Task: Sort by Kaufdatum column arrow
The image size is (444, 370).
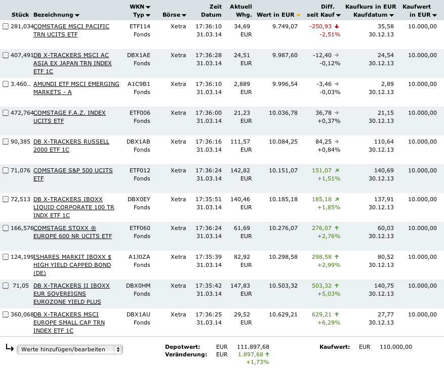Action: point(392,15)
